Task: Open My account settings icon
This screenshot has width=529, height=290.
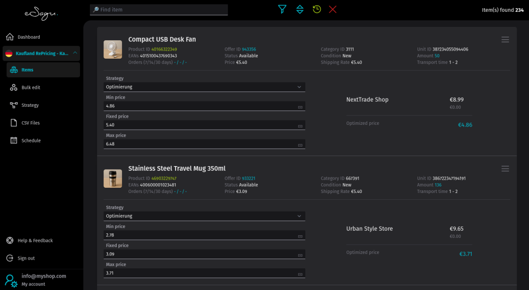Action: [x=11, y=280]
